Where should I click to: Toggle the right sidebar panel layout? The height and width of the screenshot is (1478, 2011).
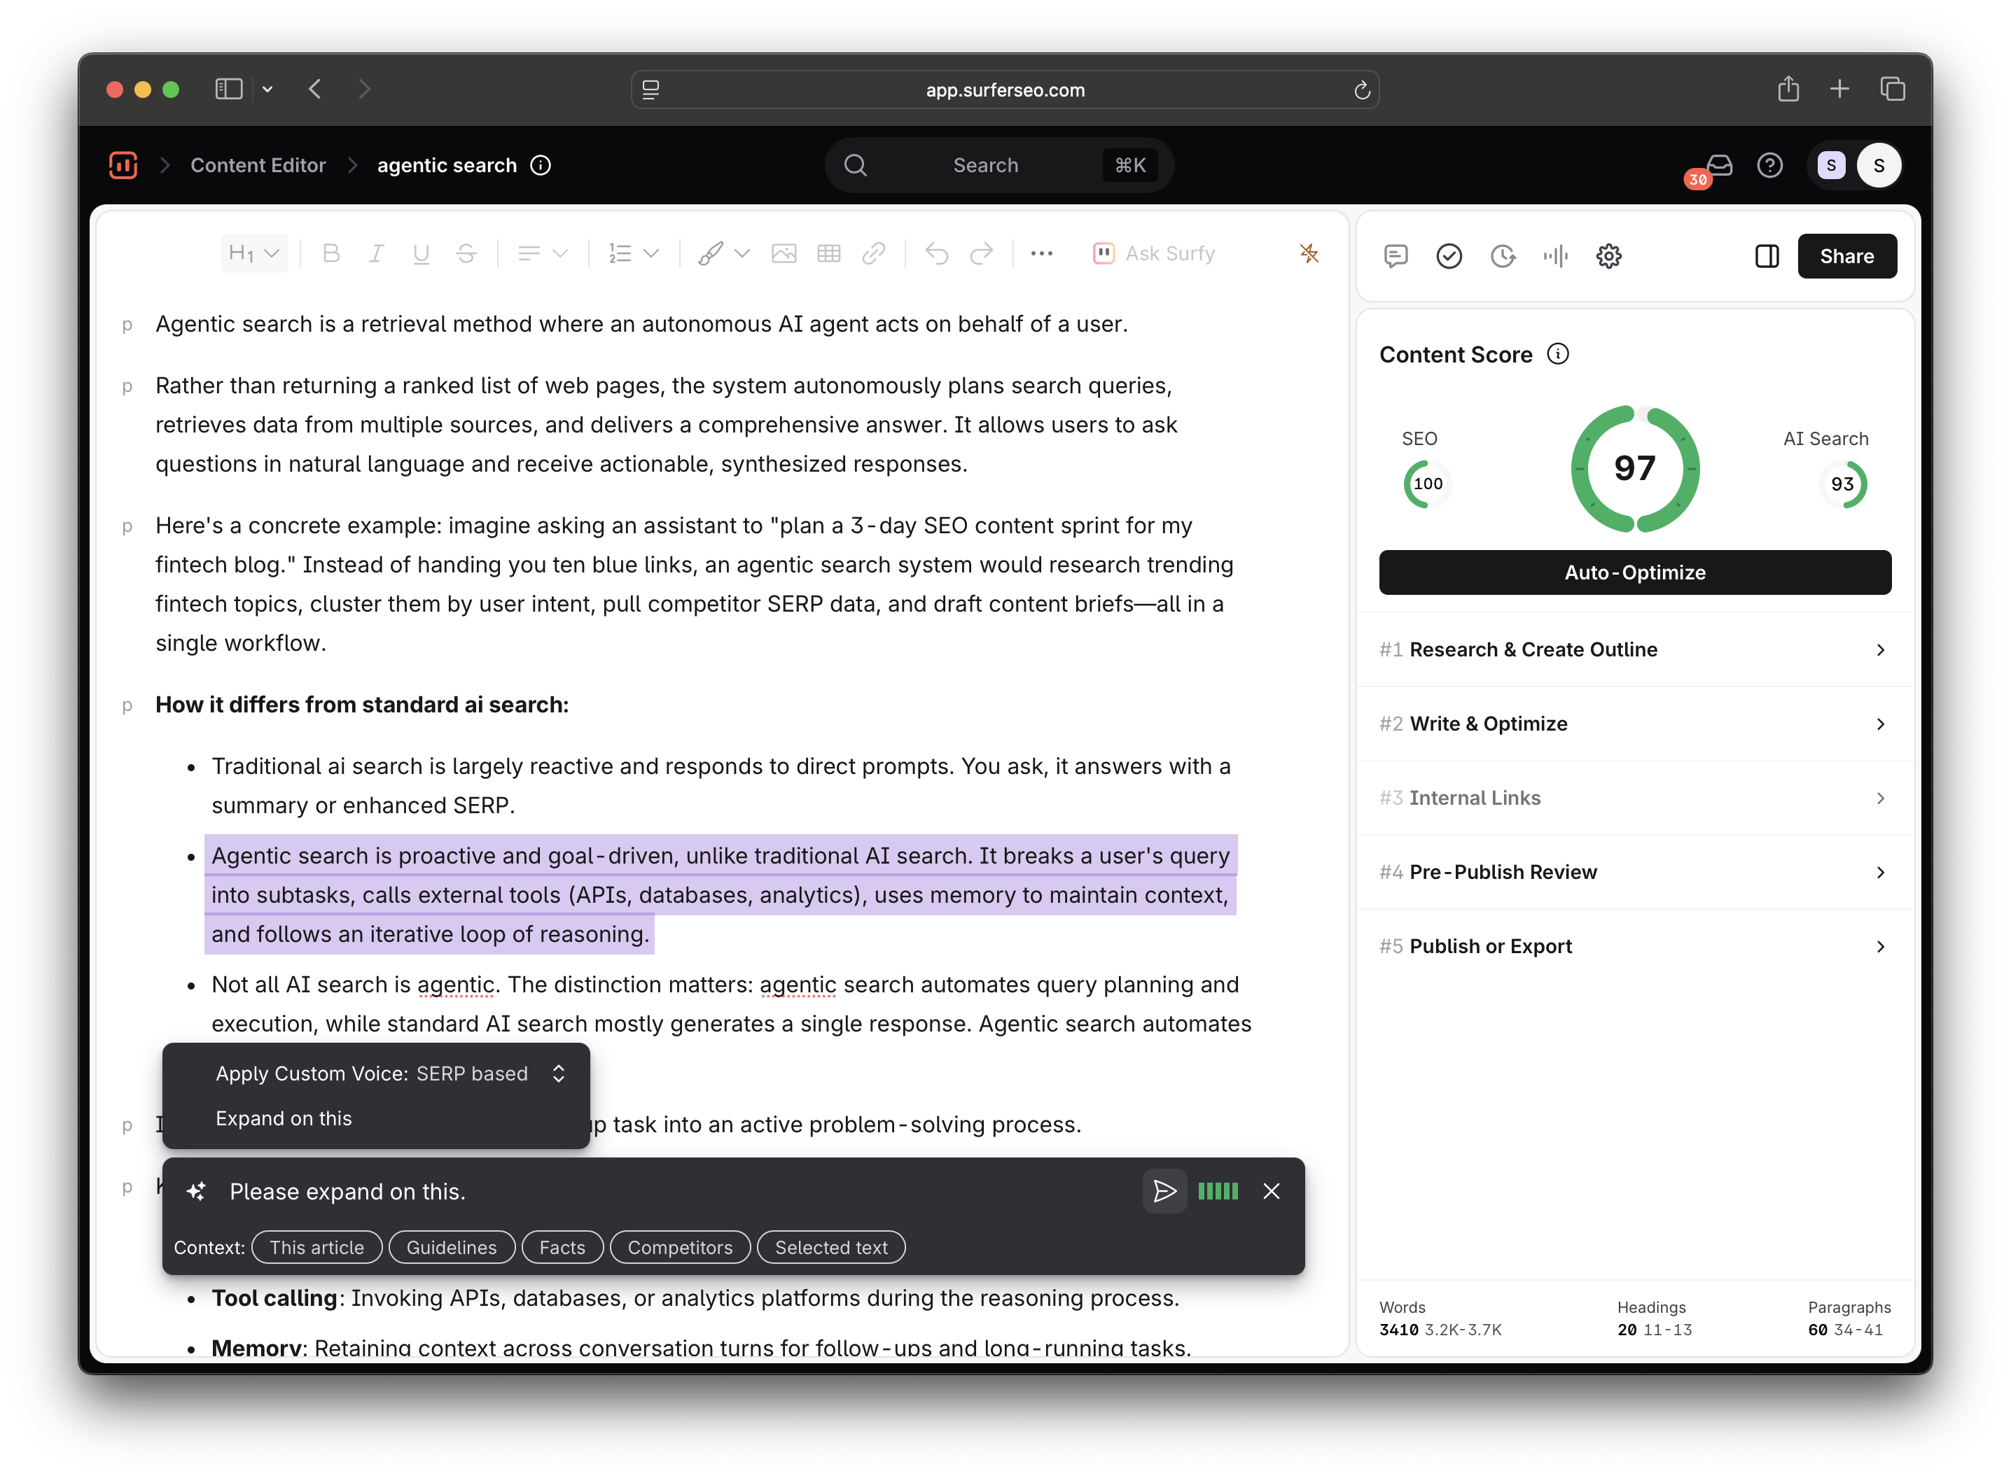[1767, 256]
